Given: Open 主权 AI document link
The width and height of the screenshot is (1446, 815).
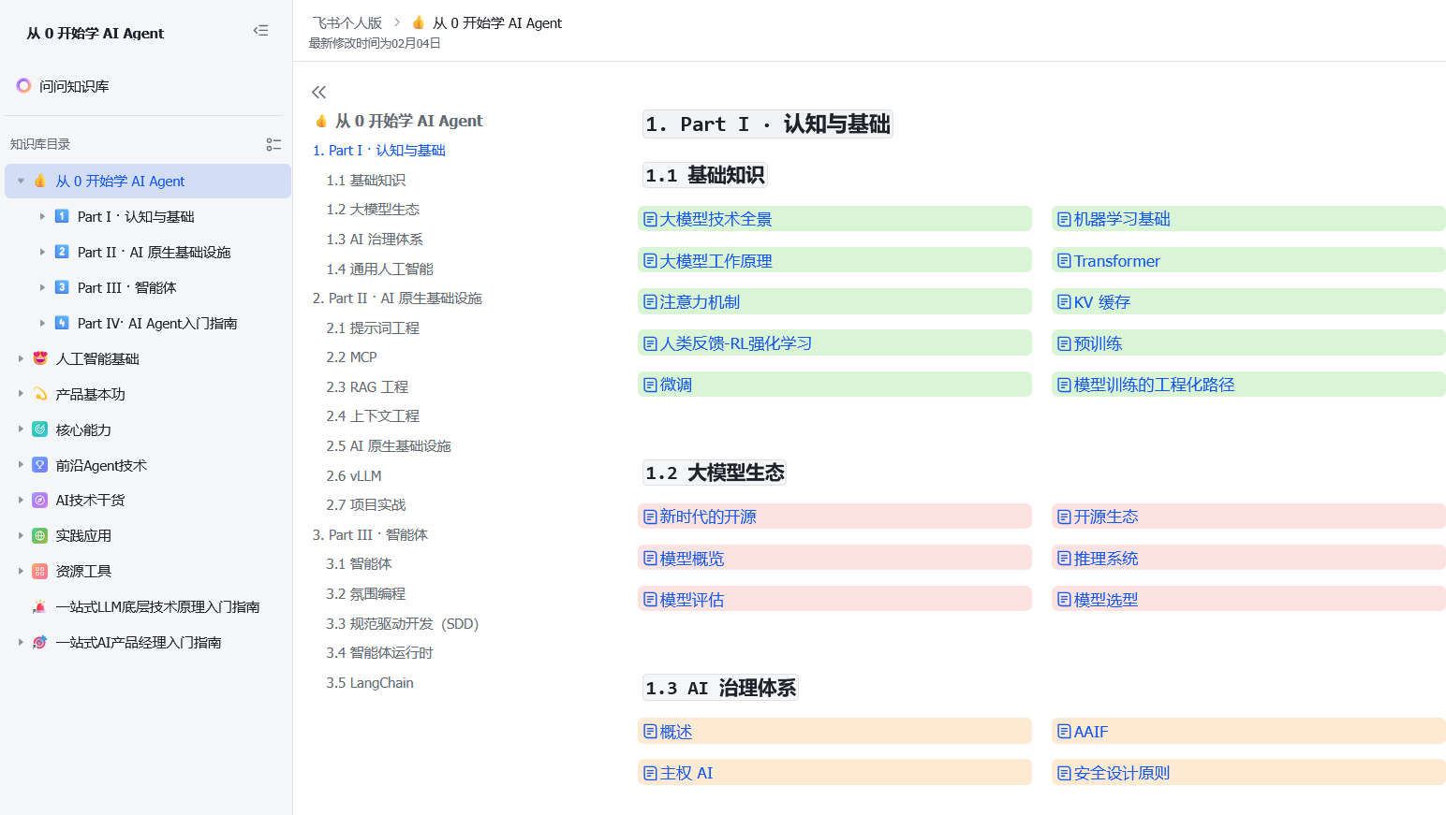Looking at the screenshot, I should click(x=686, y=773).
